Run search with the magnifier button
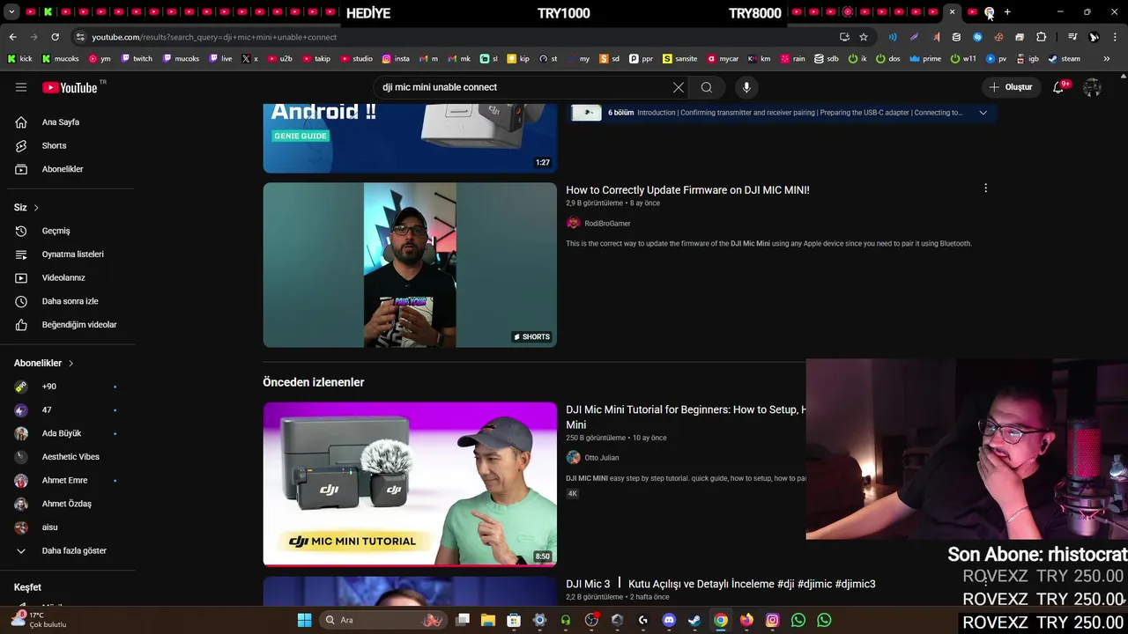 point(707,87)
